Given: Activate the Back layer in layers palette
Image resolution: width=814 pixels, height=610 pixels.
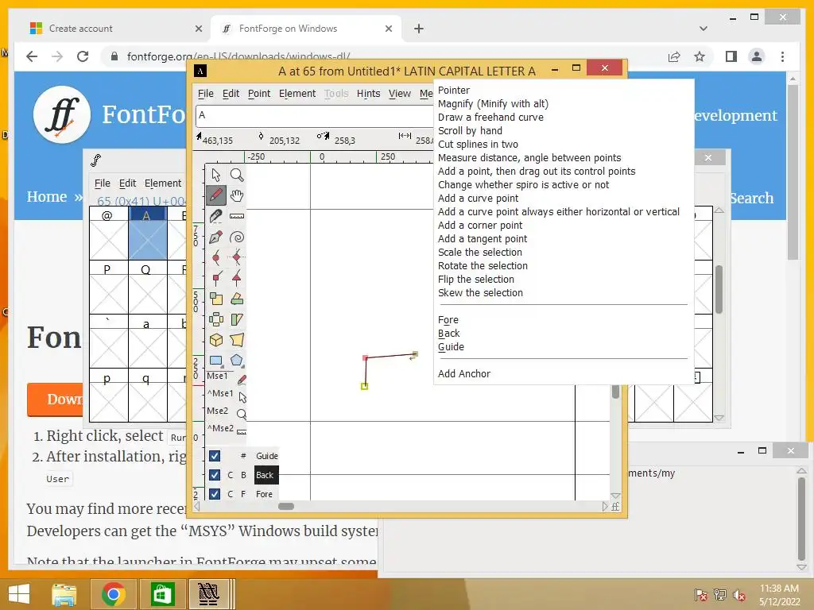Looking at the screenshot, I should click(x=266, y=475).
